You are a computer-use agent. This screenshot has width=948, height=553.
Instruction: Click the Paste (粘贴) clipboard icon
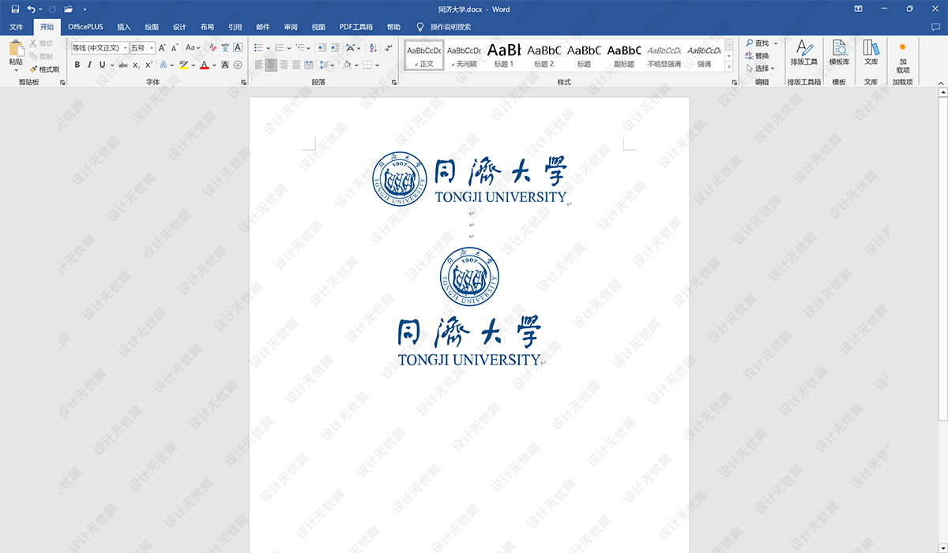[x=16, y=49]
